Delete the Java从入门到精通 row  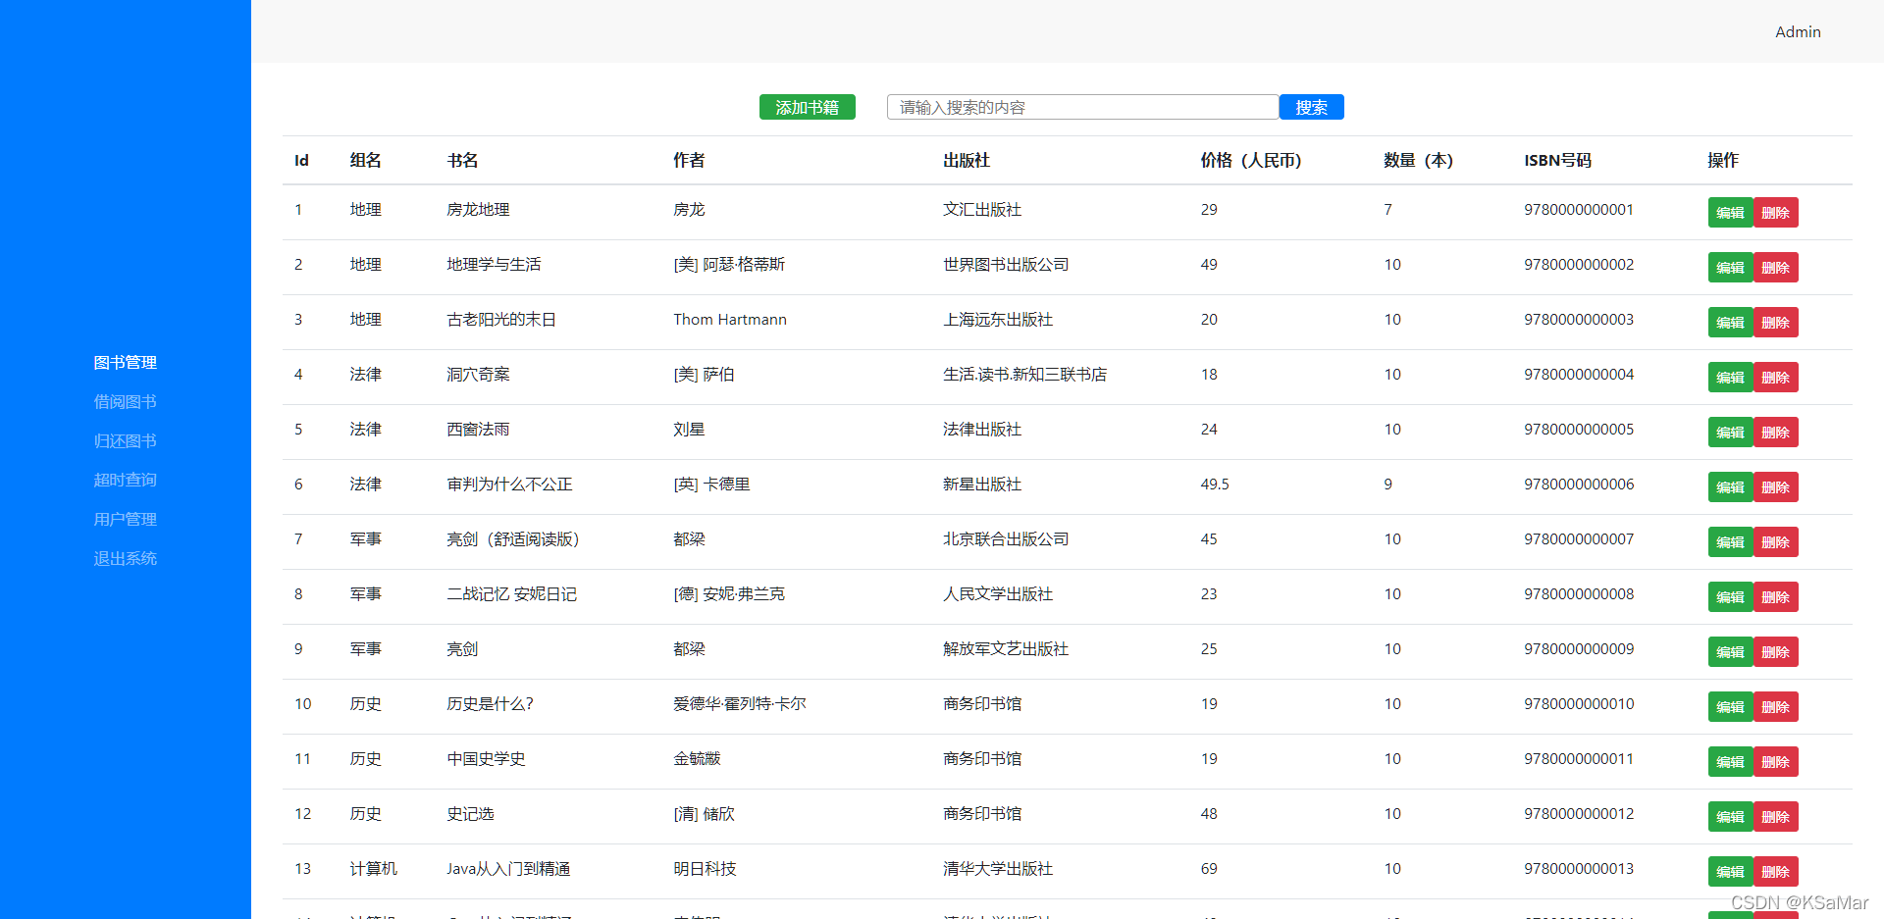1775,871
